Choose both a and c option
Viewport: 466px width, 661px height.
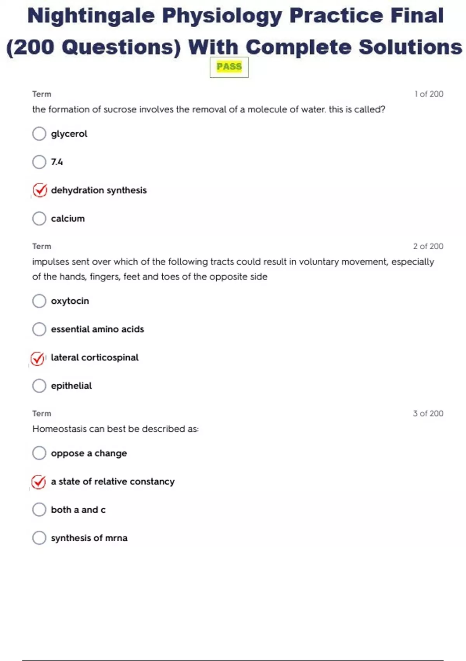tap(39, 510)
